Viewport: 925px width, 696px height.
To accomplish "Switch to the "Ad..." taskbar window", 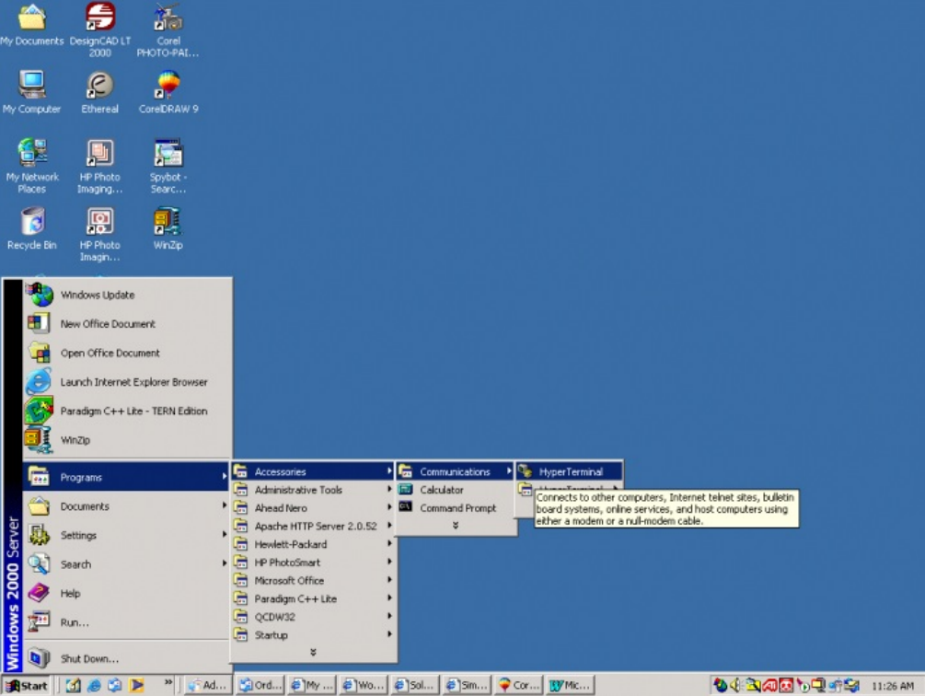I will [207, 685].
